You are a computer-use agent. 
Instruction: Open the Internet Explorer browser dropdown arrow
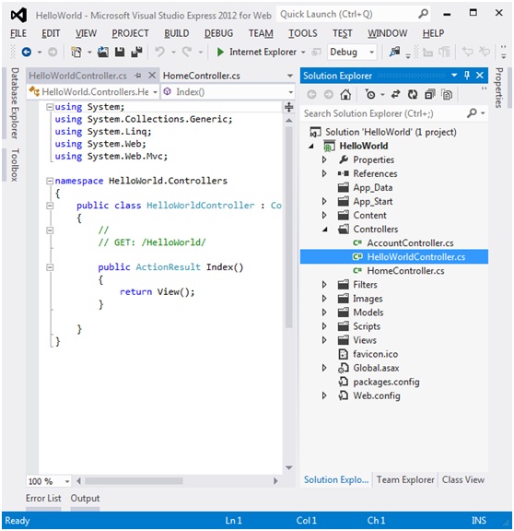[x=303, y=53]
